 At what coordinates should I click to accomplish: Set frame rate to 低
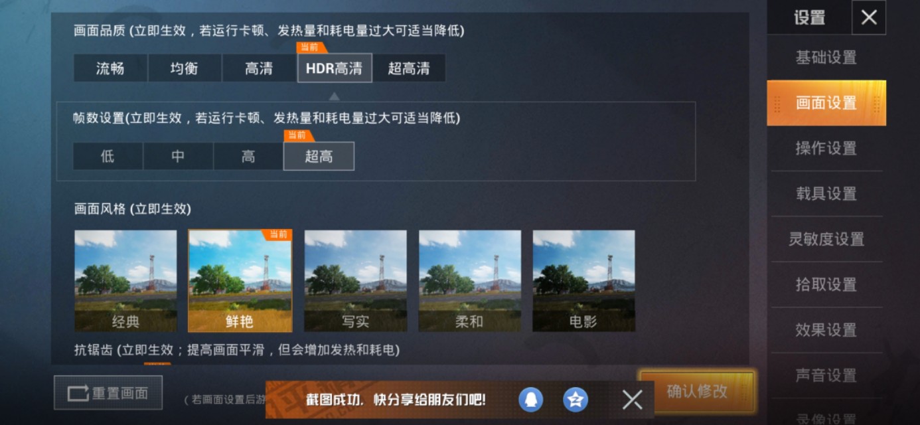(108, 156)
